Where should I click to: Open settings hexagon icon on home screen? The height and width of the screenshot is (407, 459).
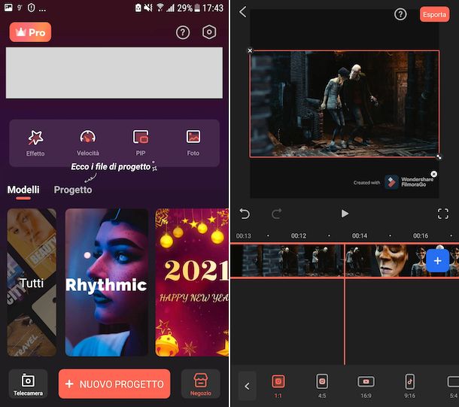[x=209, y=32]
